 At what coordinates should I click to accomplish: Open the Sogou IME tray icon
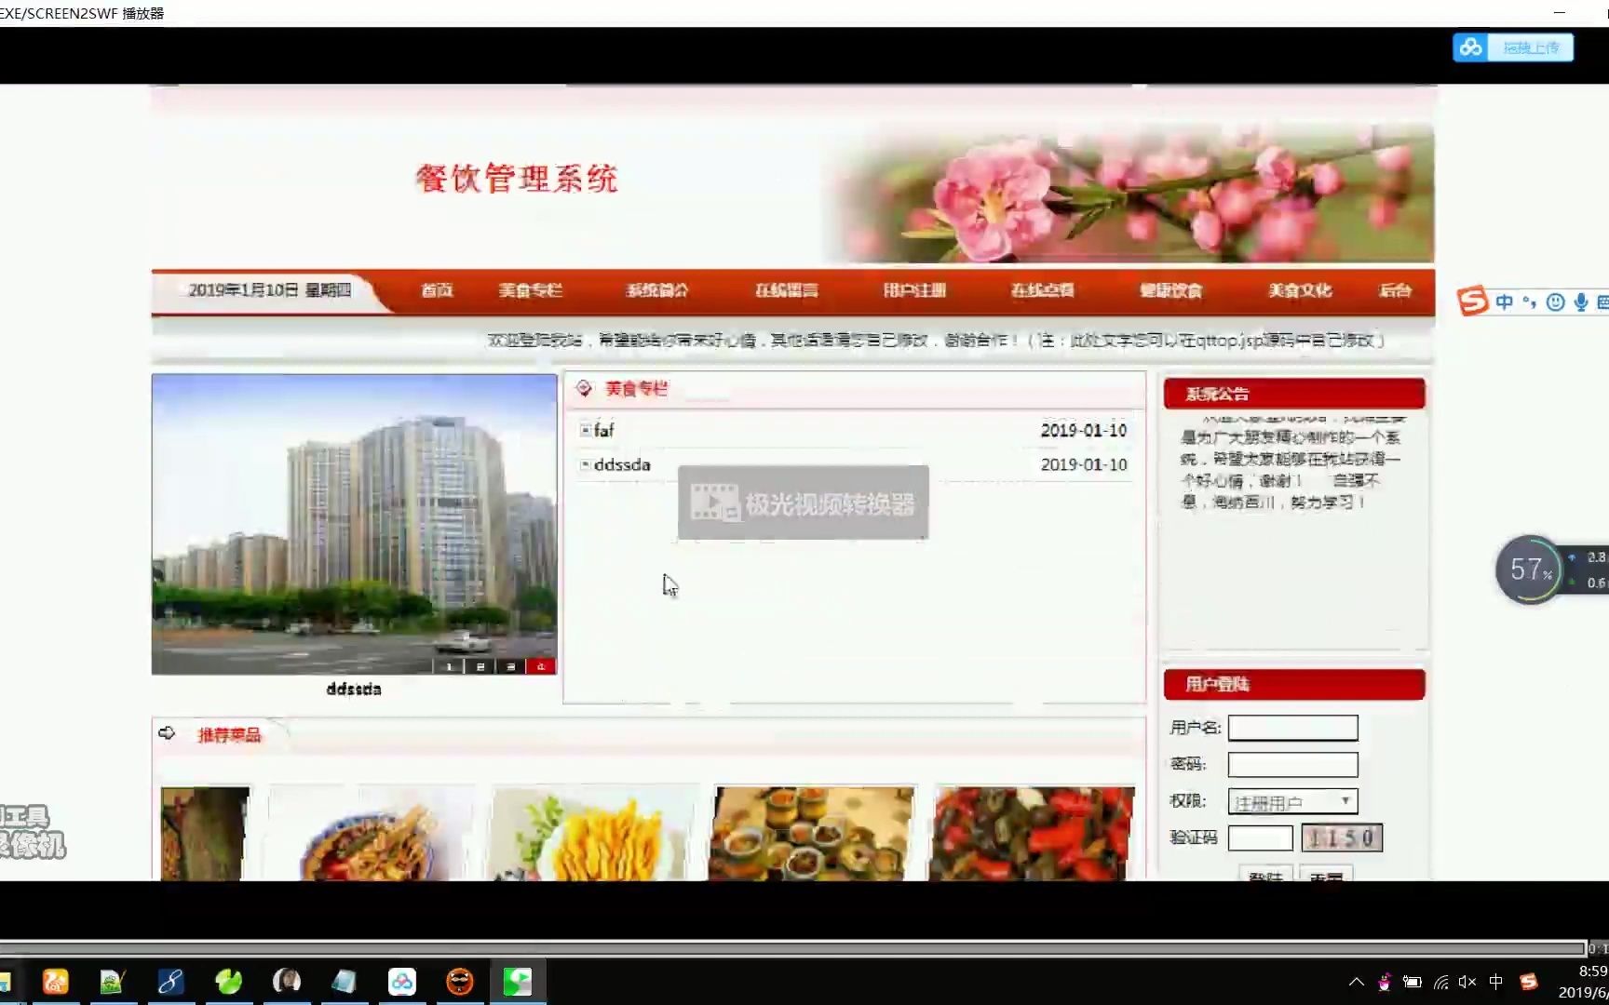coord(1528,982)
